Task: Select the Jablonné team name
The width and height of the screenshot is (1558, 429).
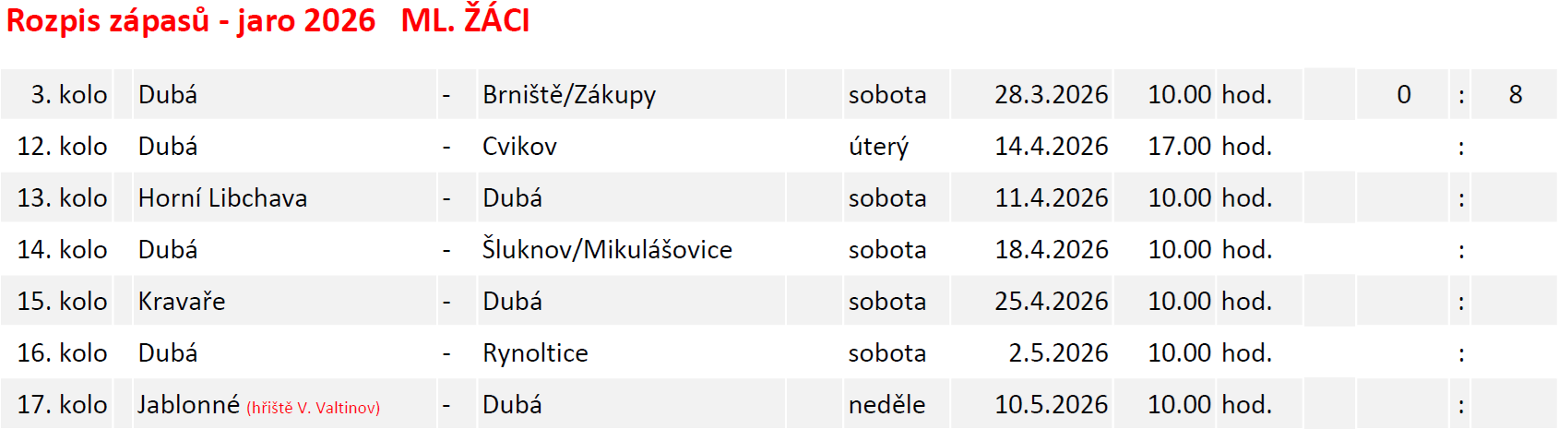Action: click(x=188, y=404)
